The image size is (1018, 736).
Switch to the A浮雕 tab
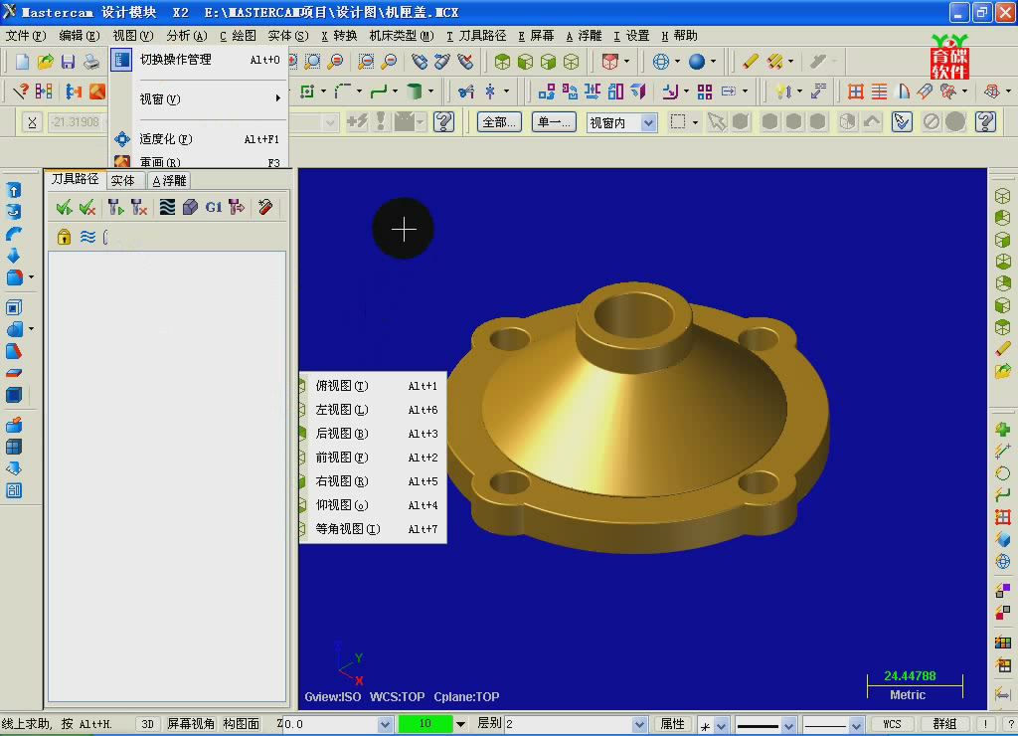pos(169,181)
